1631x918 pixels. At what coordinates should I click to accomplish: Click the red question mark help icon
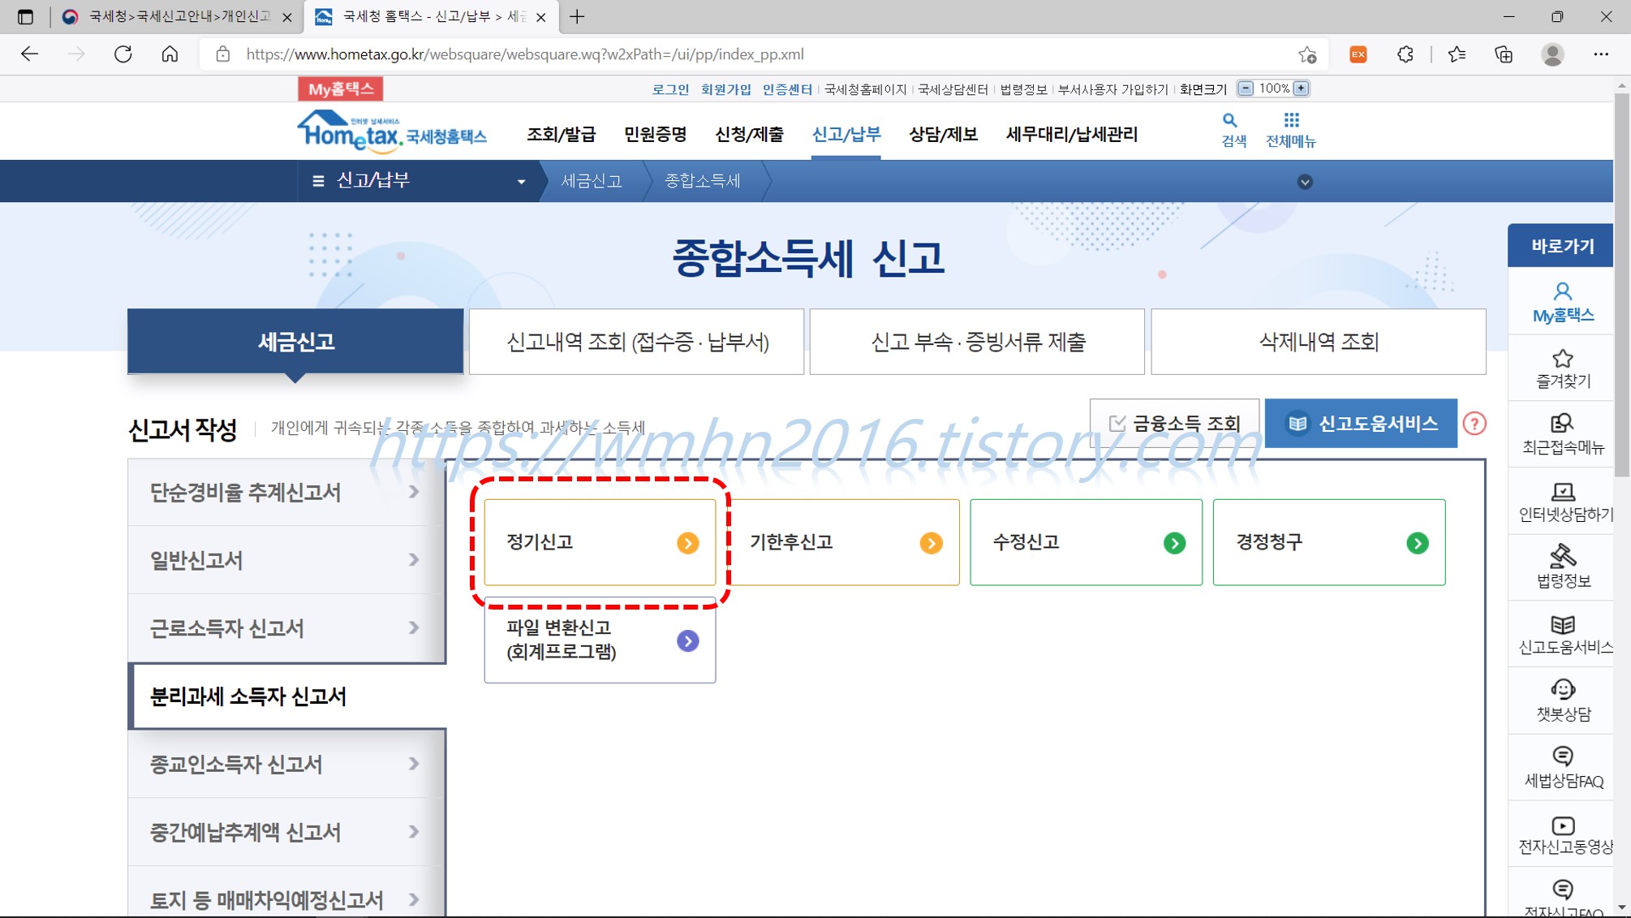(x=1474, y=423)
